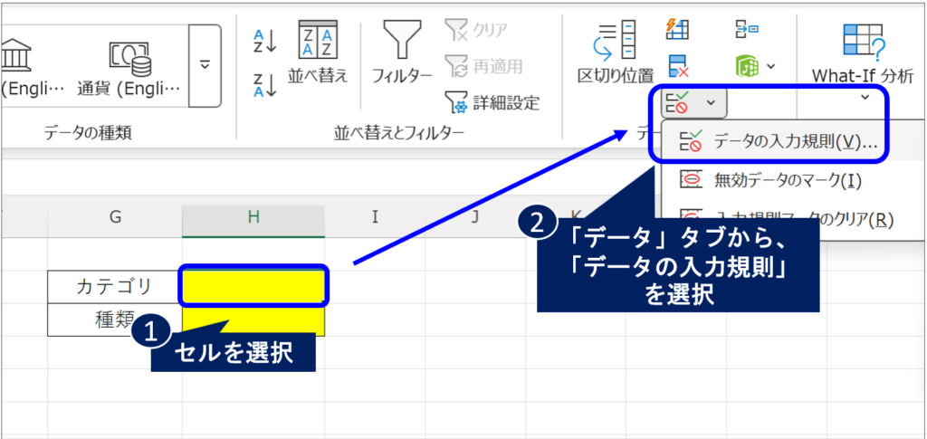Select データの入力規則(V)... menu item

[x=779, y=141]
